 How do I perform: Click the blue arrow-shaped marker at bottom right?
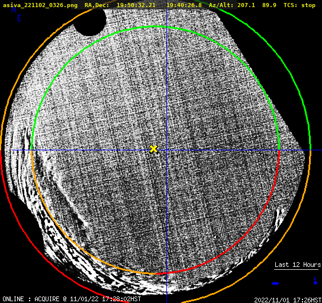click(315, 281)
